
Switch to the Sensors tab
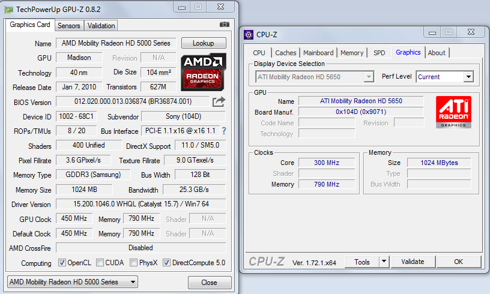(x=68, y=26)
